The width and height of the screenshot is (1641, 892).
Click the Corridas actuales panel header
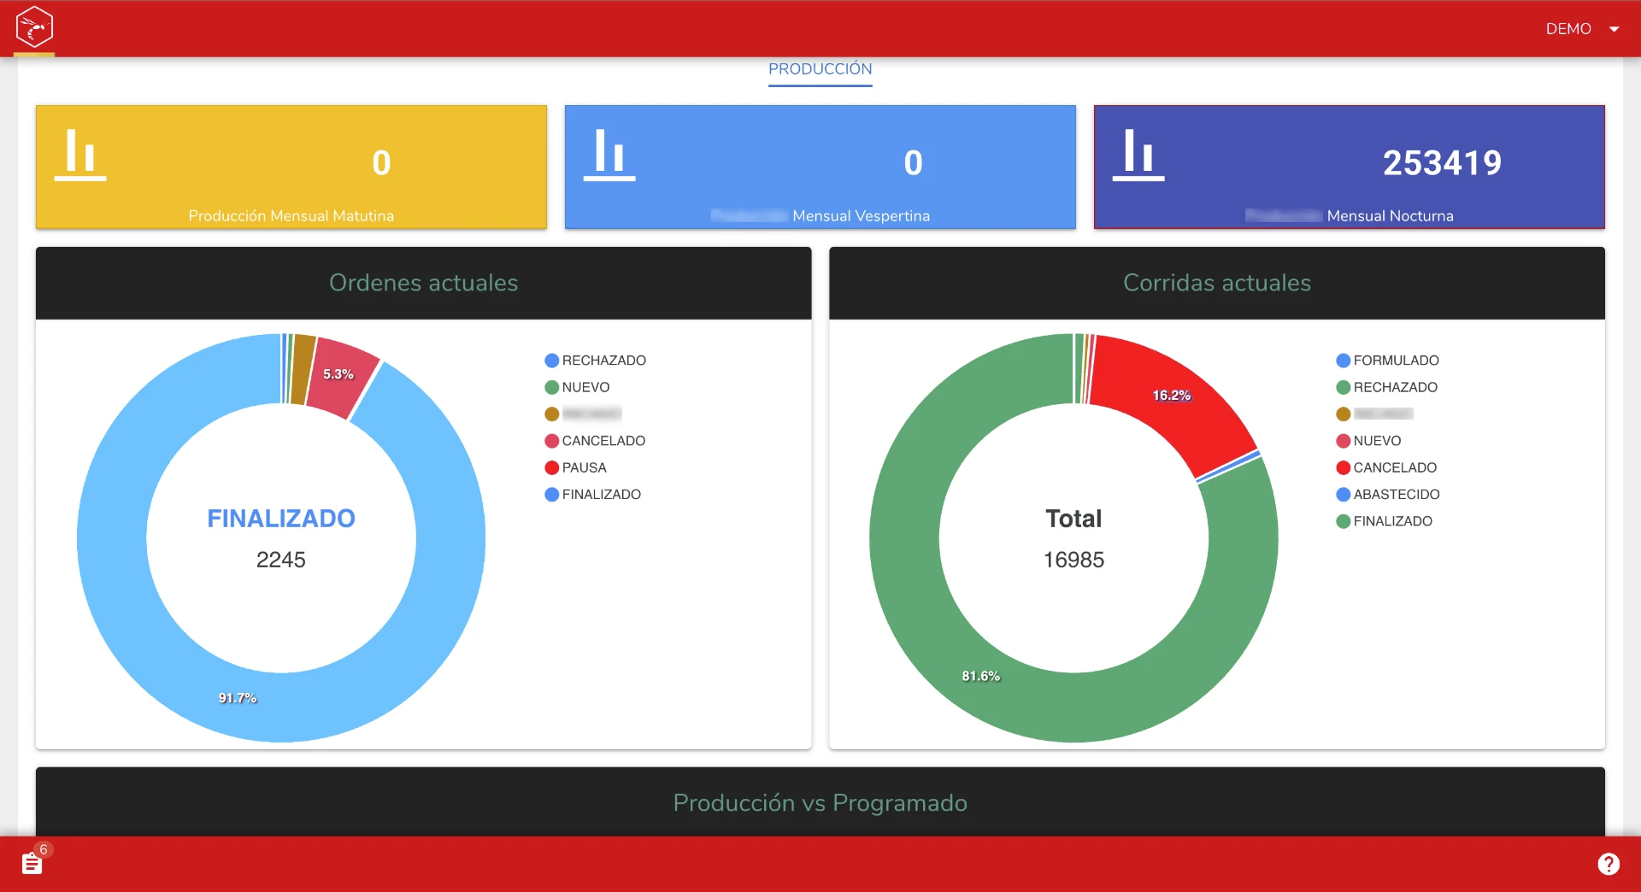[x=1217, y=283]
